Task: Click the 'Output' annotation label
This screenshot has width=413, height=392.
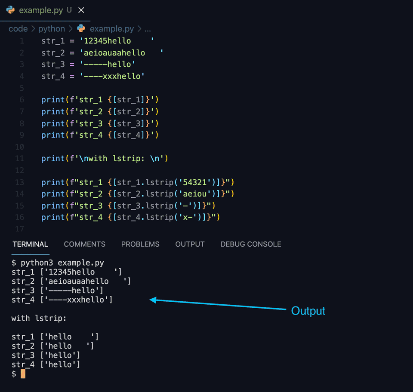Action: coord(308,311)
